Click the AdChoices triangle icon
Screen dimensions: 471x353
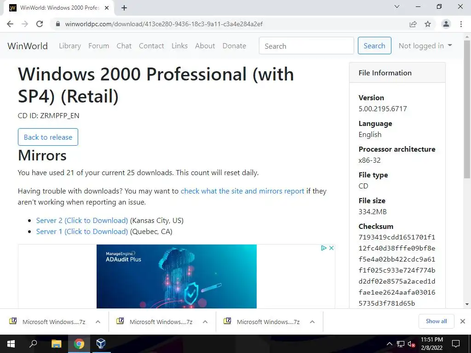[x=324, y=248]
